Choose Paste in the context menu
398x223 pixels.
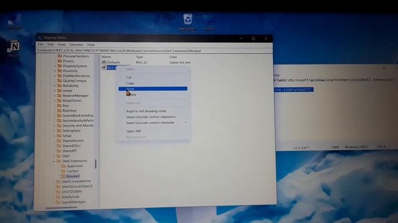153,89
